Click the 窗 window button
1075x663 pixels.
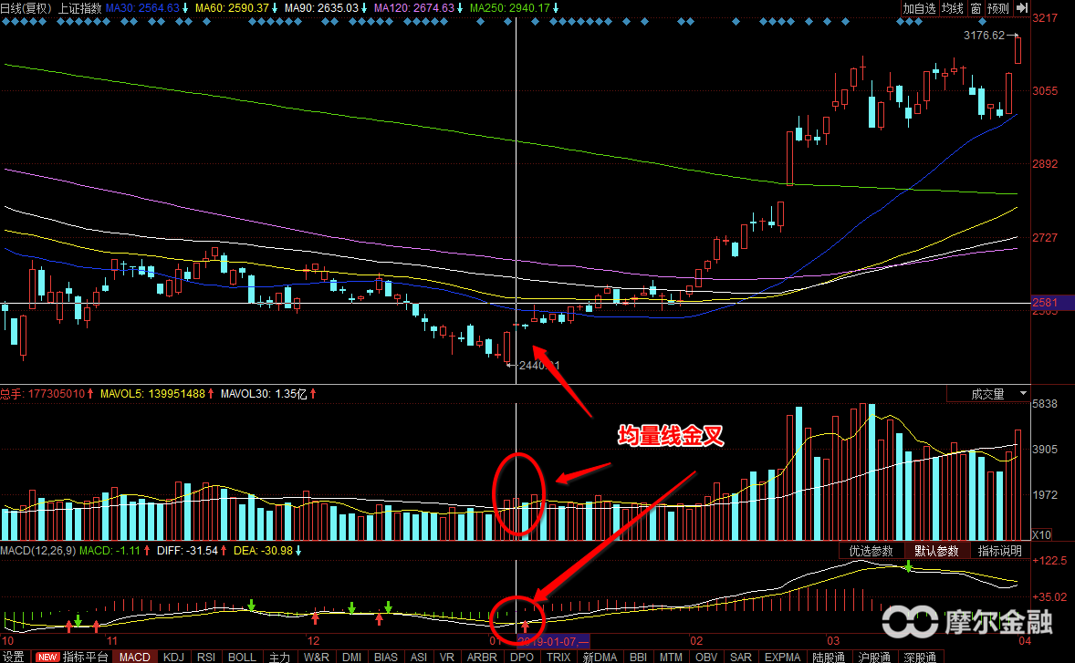tap(976, 7)
